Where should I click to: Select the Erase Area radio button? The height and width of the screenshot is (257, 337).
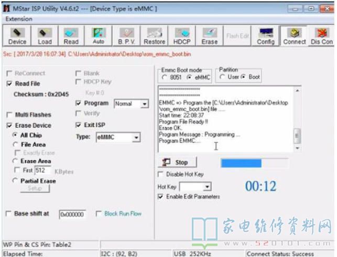pos(15,161)
